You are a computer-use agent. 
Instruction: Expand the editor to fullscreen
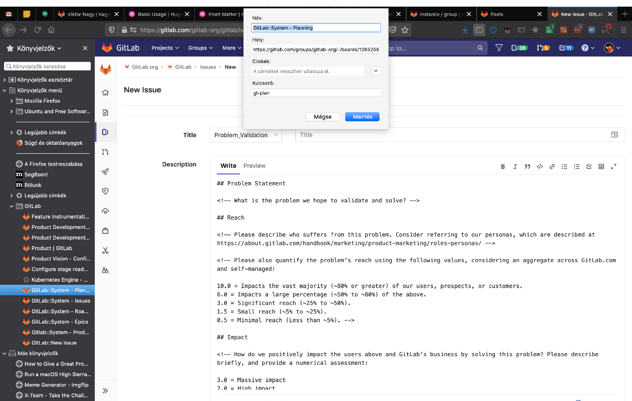pyautogui.click(x=614, y=166)
